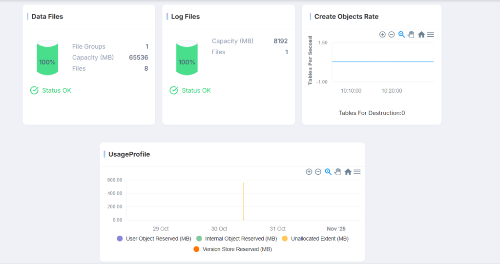The image size is (500, 264).
Task: Reset zoom with home icon in Create Objects Rate
Action: 421,35
